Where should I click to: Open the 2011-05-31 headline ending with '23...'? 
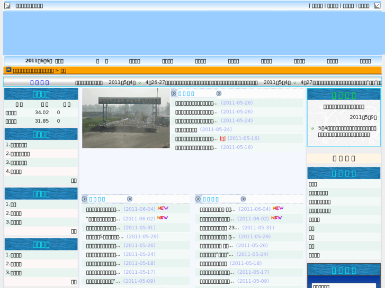219,228
